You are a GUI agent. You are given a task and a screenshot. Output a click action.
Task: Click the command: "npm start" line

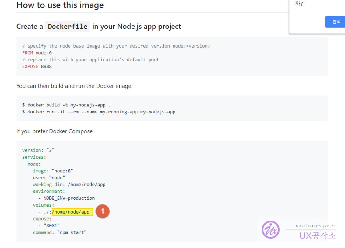(60, 232)
